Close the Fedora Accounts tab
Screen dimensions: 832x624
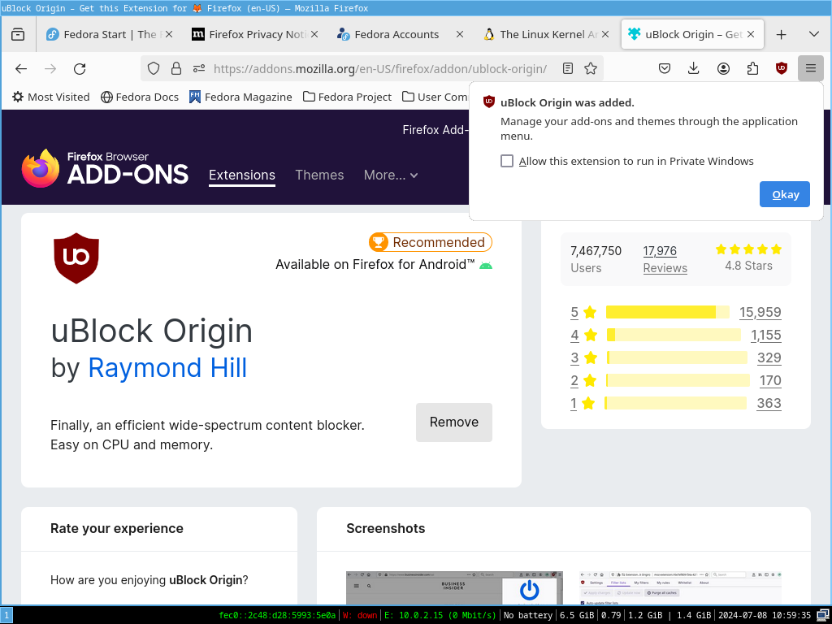tap(460, 34)
